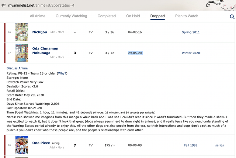Screen dimensions: 236x158
Task: Collapse More details for Oda Cinnamon Nobunaga
Action: coord(61,57)
